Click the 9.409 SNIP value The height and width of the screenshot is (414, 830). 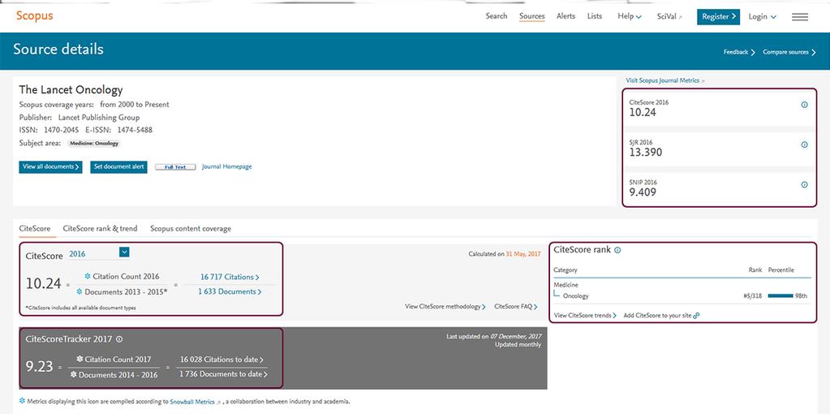(x=643, y=192)
